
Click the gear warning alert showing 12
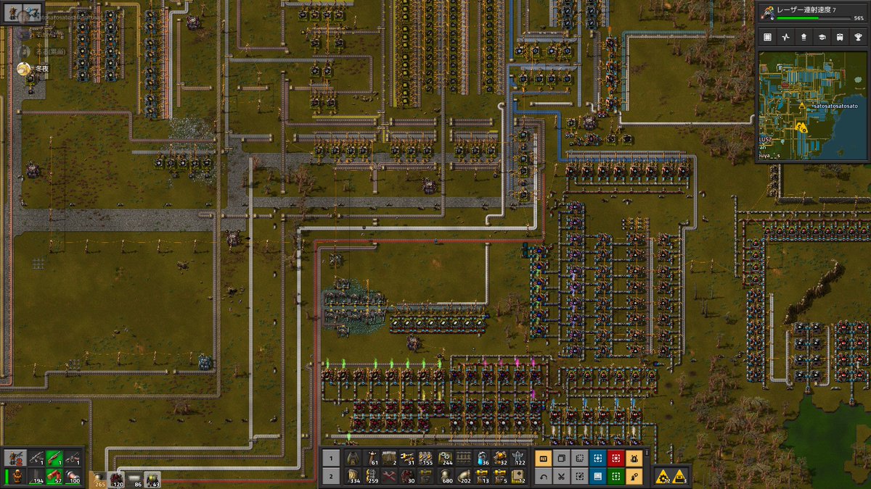click(662, 476)
